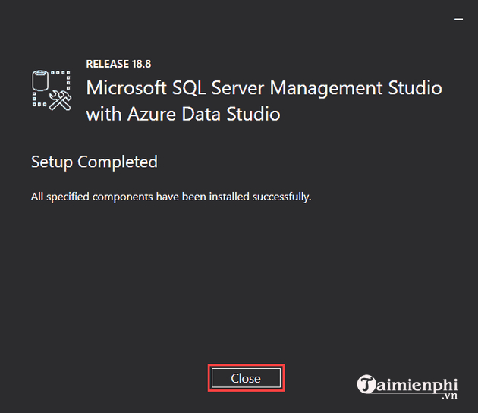Click the Close button to finish setup
Viewport: 478px width, 413px height.
click(x=246, y=378)
